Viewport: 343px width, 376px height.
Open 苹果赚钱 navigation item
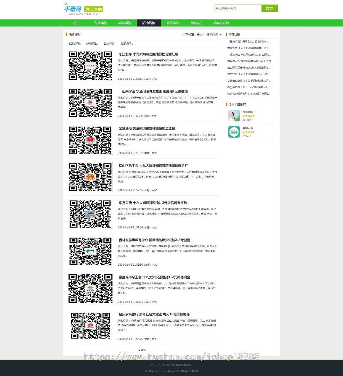pos(125,23)
